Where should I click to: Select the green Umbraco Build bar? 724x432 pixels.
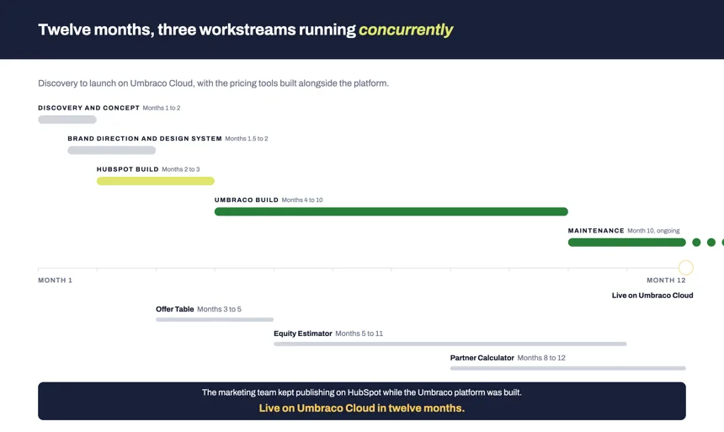[x=391, y=211]
